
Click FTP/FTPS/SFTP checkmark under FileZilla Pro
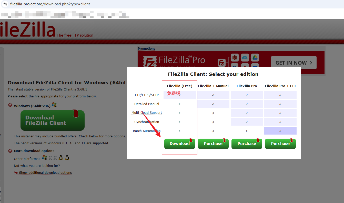(x=247, y=95)
